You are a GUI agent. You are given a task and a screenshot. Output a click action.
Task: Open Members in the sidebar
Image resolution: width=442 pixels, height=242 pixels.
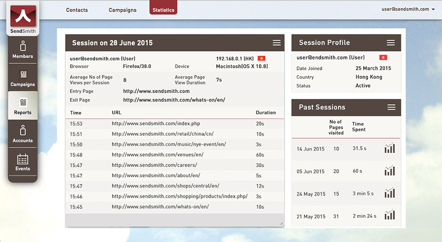[x=23, y=50]
